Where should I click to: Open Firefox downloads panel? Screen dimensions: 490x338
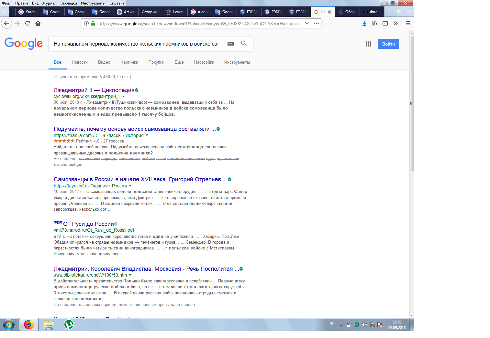(x=364, y=23)
